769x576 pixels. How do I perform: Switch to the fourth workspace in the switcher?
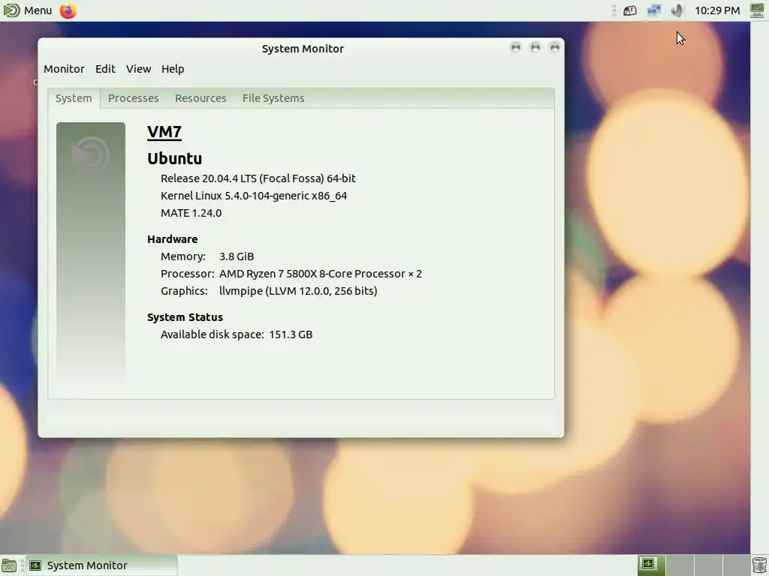(736, 565)
